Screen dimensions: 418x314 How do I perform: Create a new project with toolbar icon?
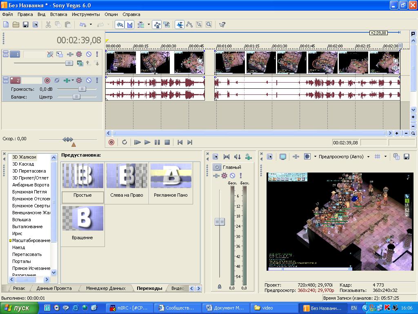tap(6, 25)
